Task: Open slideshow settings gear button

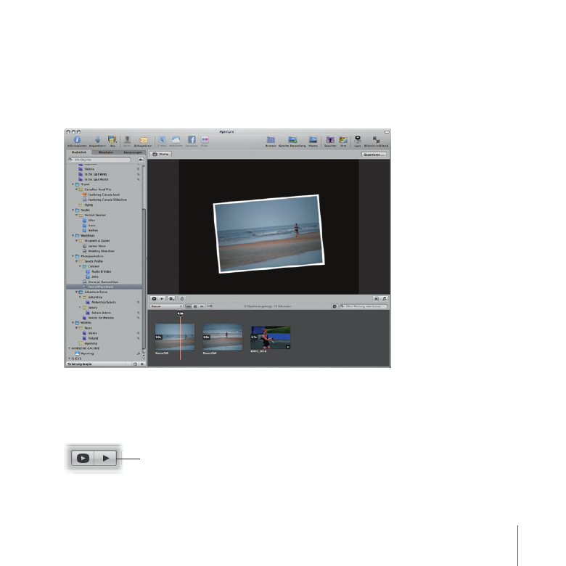Action: coord(172,298)
